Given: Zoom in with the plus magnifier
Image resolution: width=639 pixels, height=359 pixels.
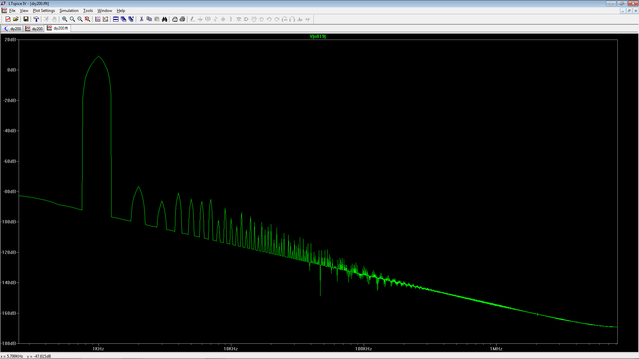Looking at the screenshot, I should (x=65, y=19).
